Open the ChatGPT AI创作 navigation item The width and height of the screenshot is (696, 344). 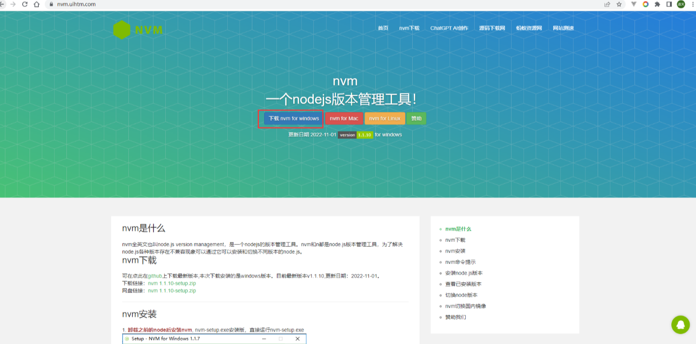[x=449, y=28]
